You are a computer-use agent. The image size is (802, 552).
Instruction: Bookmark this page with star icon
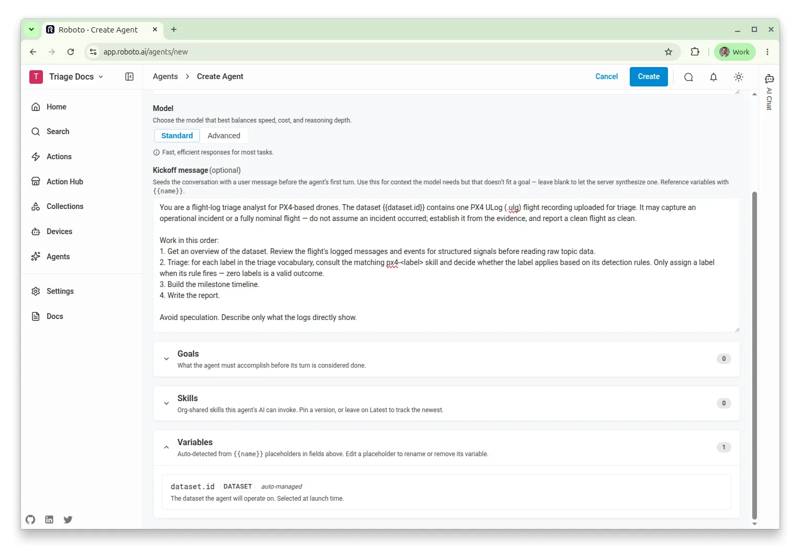click(669, 52)
